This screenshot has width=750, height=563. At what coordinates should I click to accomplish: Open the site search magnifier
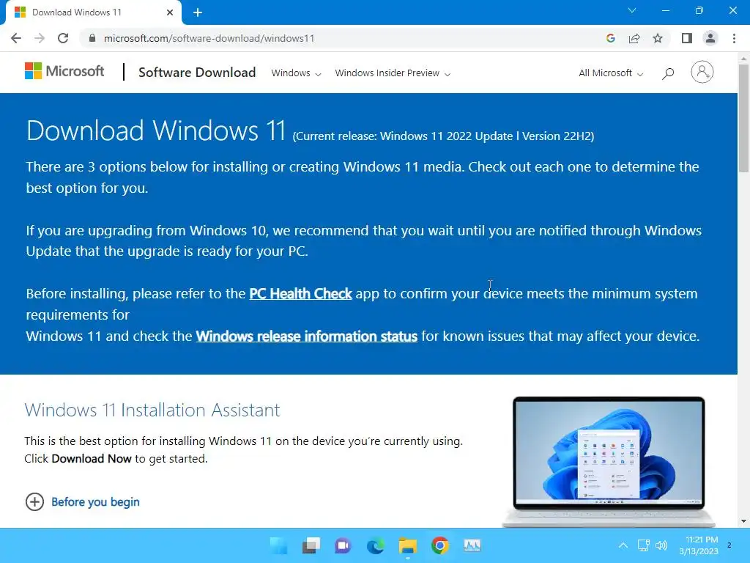pos(668,73)
